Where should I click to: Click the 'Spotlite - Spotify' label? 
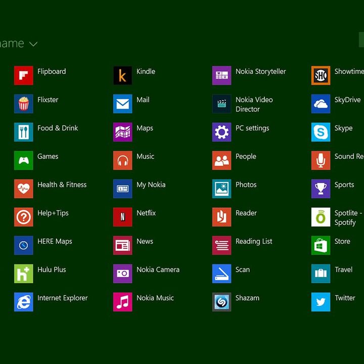click(348, 218)
